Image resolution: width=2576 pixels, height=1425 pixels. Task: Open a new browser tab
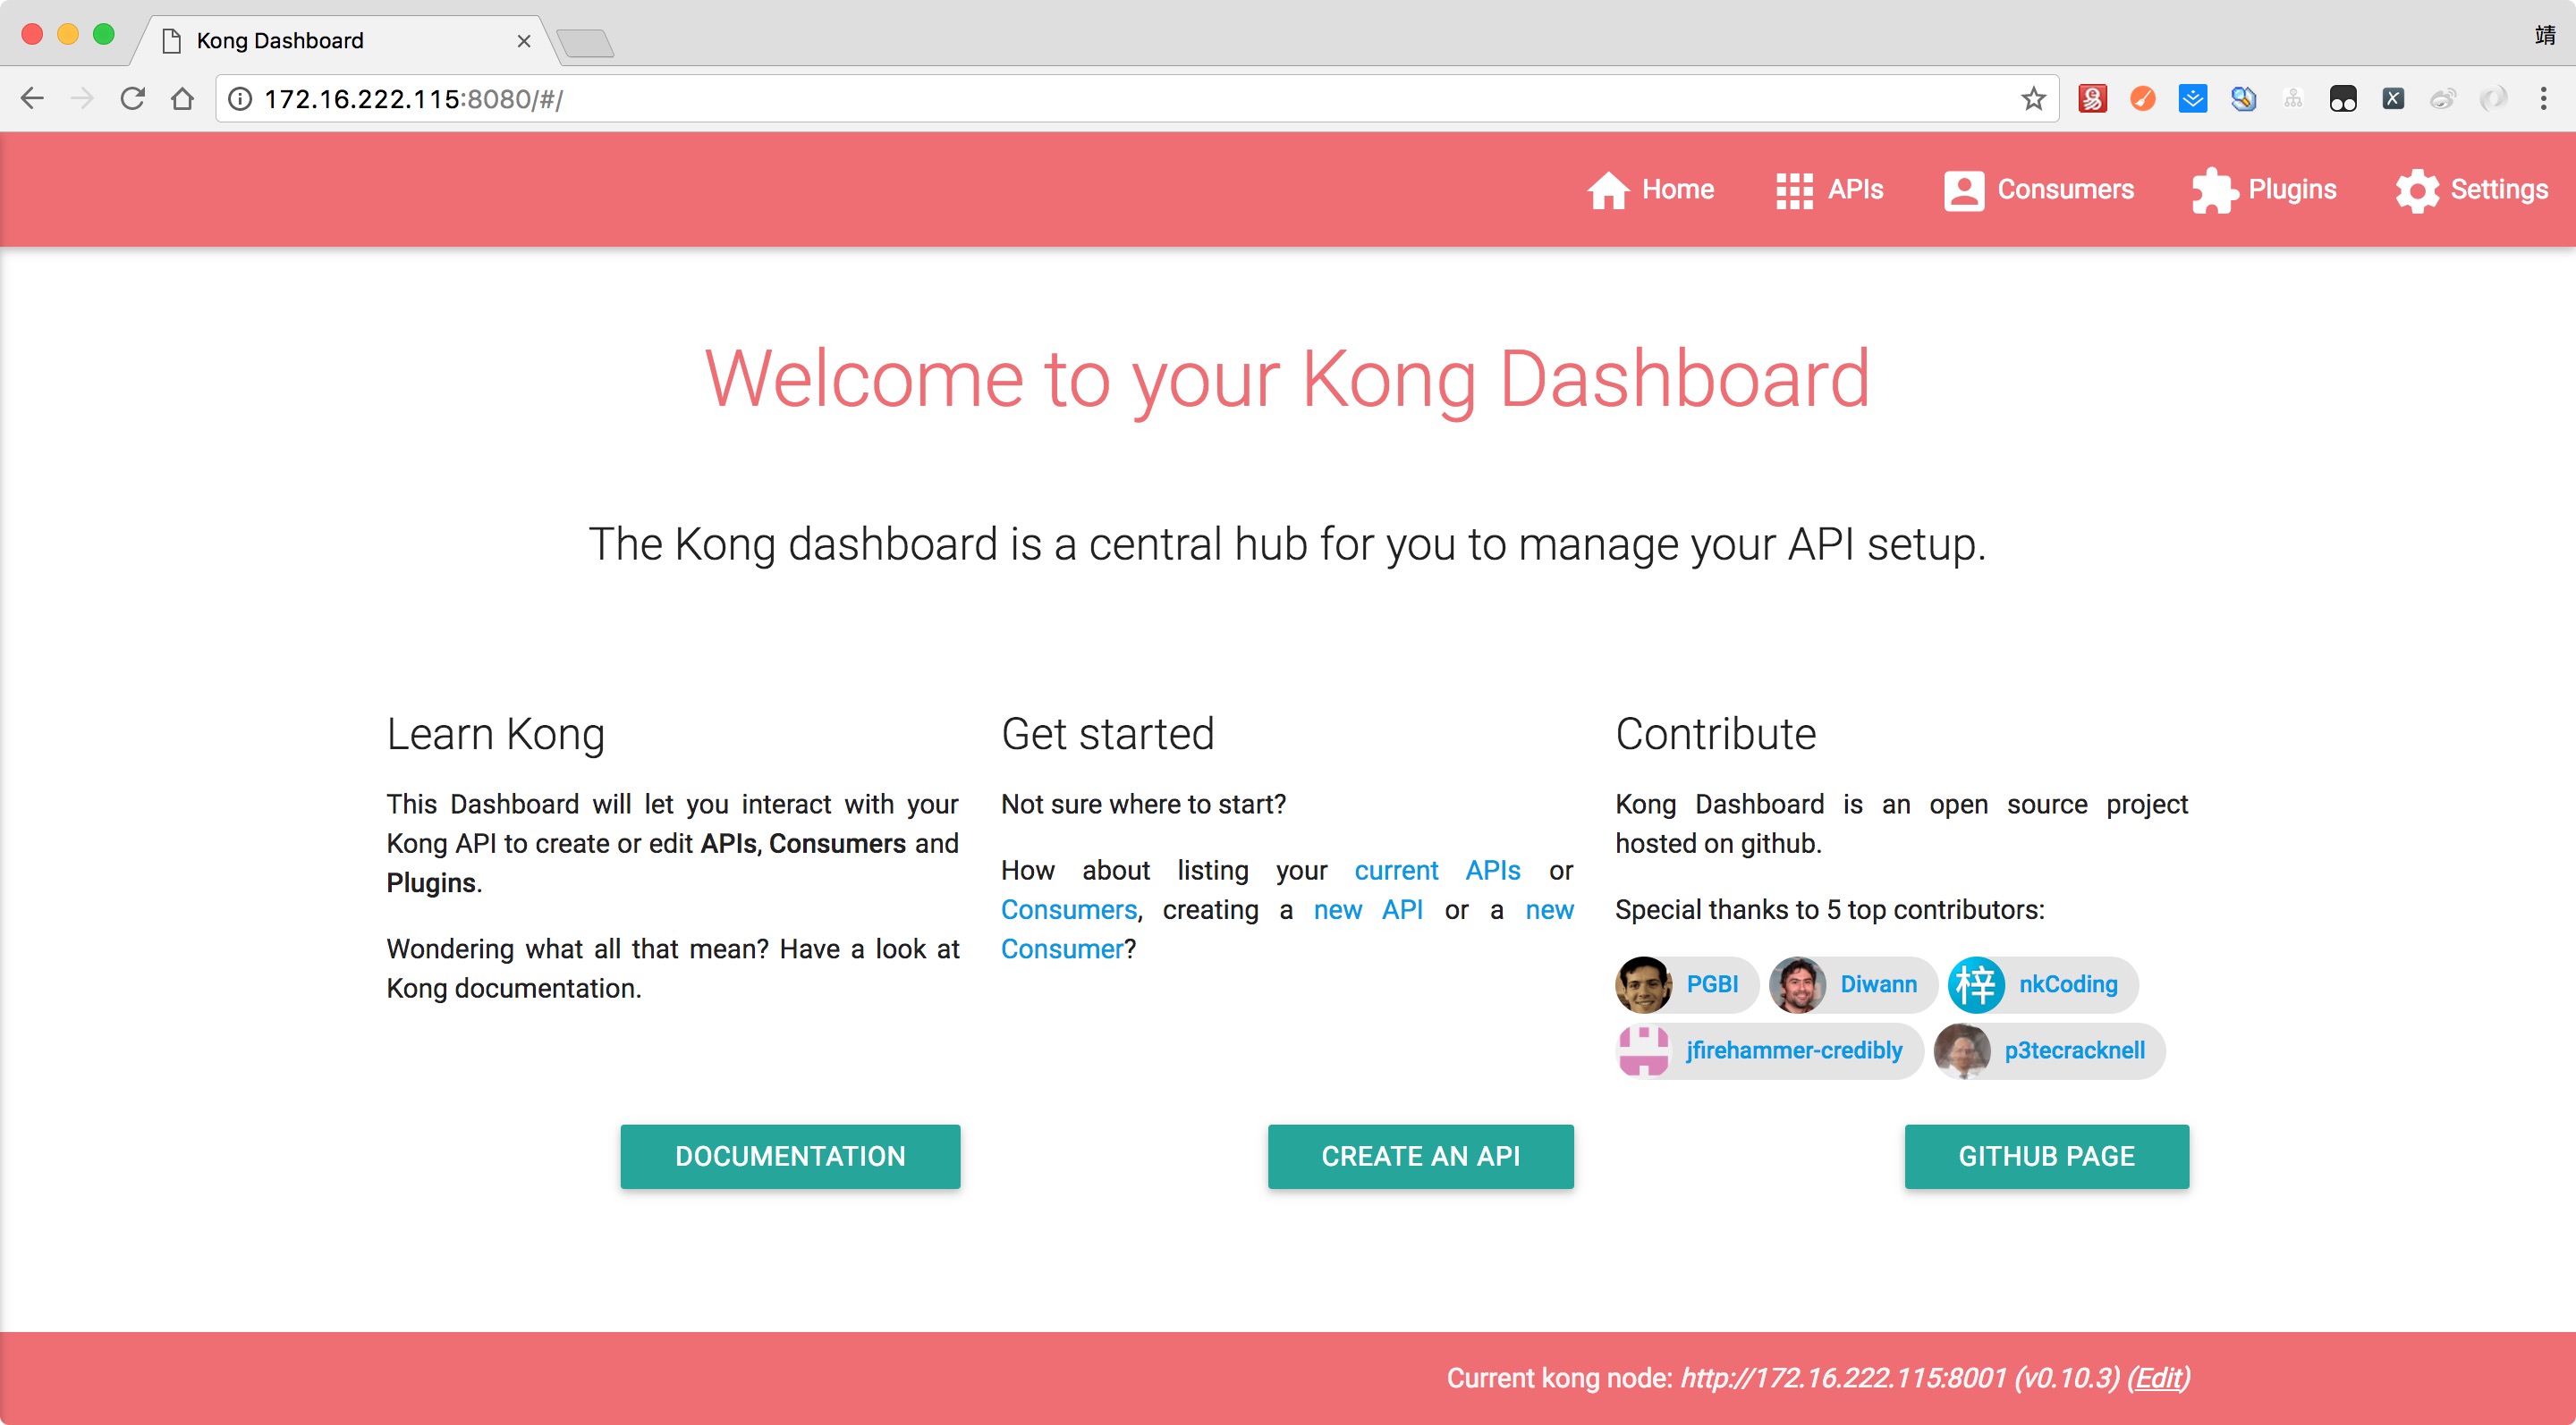point(585,43)
